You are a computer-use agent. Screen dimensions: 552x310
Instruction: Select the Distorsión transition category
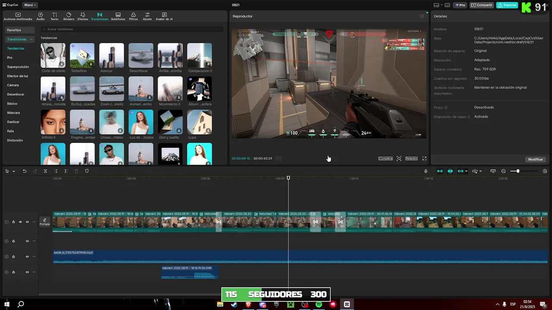pyautogui.click(x=15, y=140)
